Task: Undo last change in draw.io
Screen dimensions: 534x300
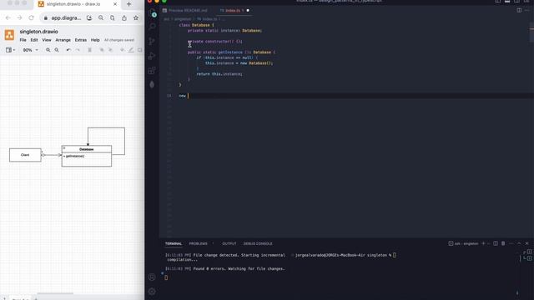Action: click(68, 50)
